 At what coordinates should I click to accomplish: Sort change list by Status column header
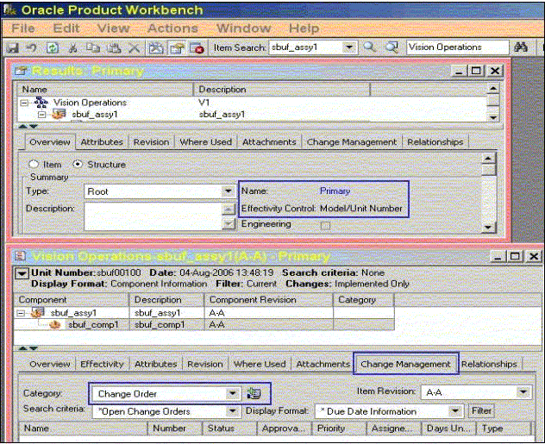point(229,428)
